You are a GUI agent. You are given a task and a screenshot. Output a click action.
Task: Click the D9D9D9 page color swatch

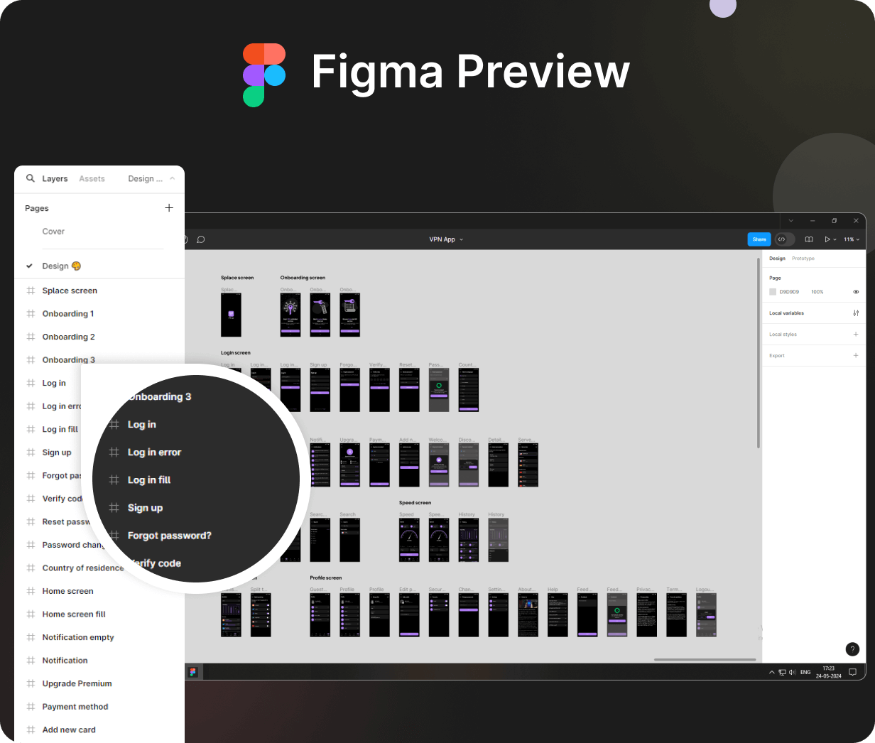coord(773,291)
